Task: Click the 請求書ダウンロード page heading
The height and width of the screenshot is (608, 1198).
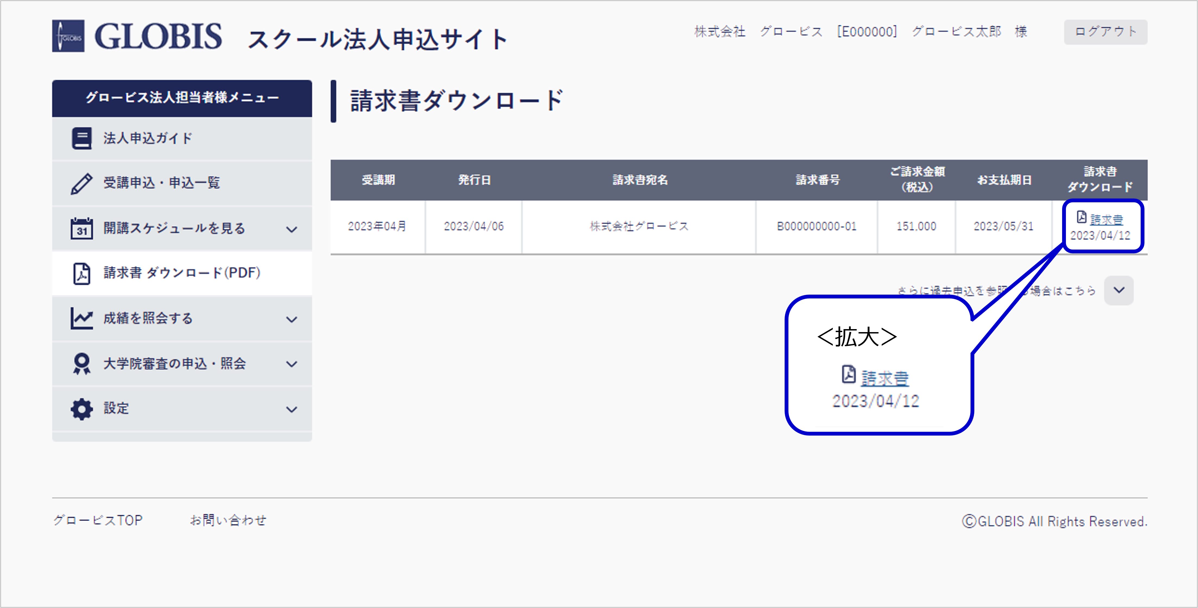Action: point(456,101)
